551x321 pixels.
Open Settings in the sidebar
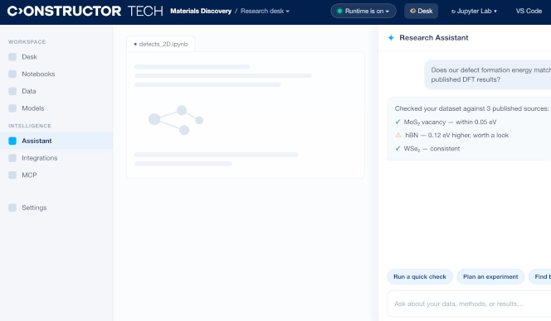(56, 208)
